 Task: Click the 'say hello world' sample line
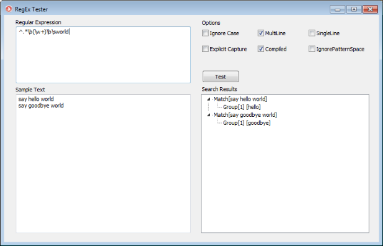tap(36, 99)
